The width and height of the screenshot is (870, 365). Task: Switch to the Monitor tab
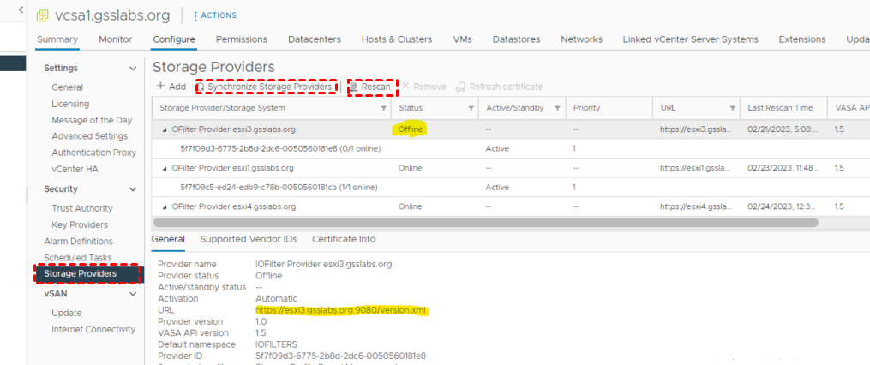pyautogui.click(x=116, y=39)
